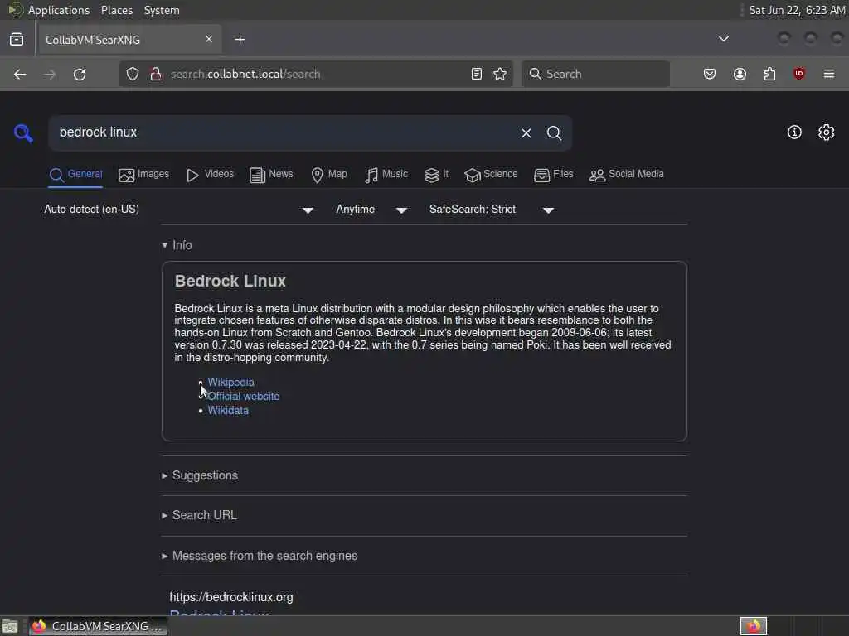Bookmark this page with star icon
Image resolution: width=849 pixels, height=636 pixels.
[x=500, y=74]
